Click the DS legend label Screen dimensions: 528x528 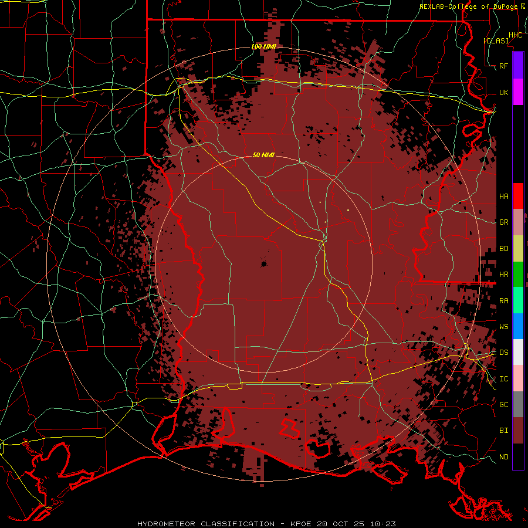503,353
